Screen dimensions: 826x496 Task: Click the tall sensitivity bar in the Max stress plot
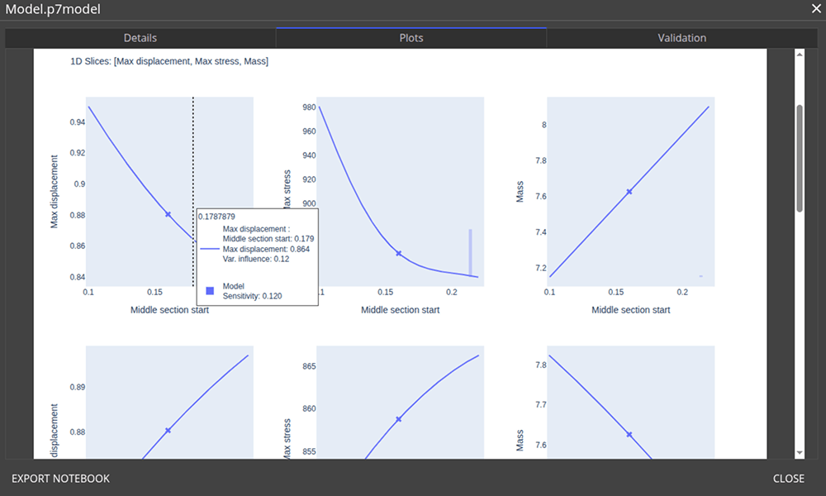(x=470, y=252)
